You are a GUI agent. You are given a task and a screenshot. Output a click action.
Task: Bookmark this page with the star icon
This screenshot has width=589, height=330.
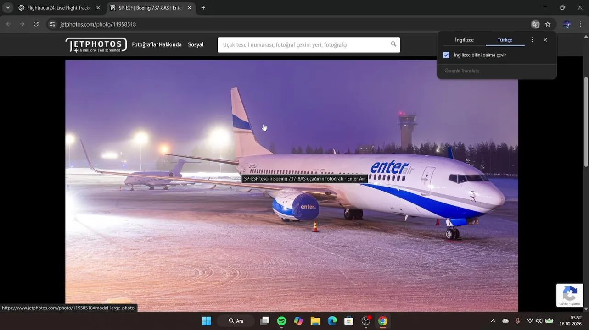[x=548, y=24]
